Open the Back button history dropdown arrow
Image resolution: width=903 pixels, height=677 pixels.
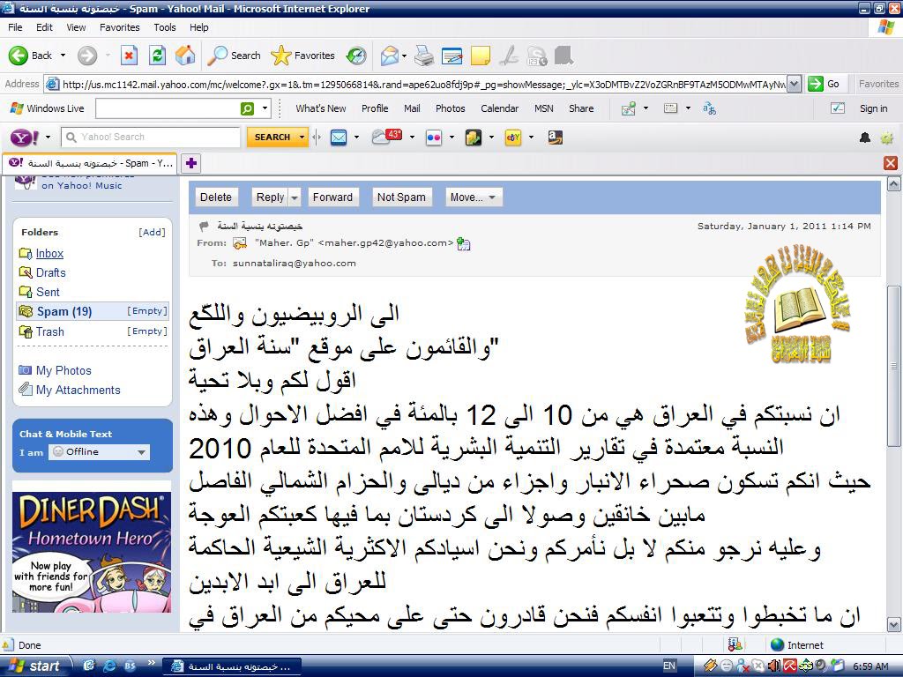pos(63,56)
